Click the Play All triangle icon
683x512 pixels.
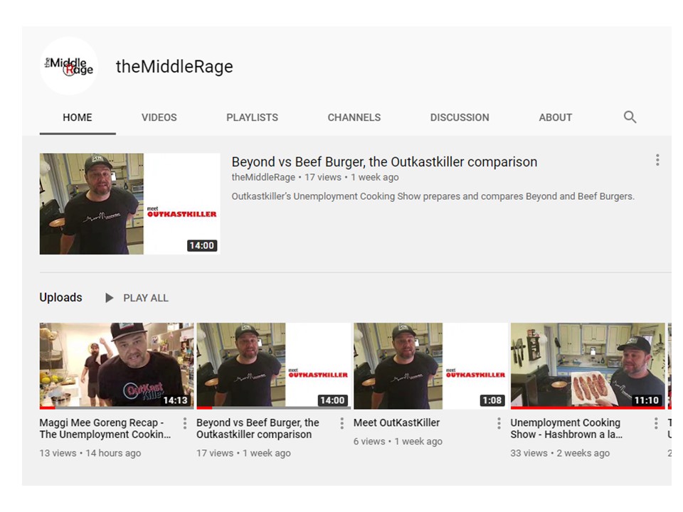point(110,298)
